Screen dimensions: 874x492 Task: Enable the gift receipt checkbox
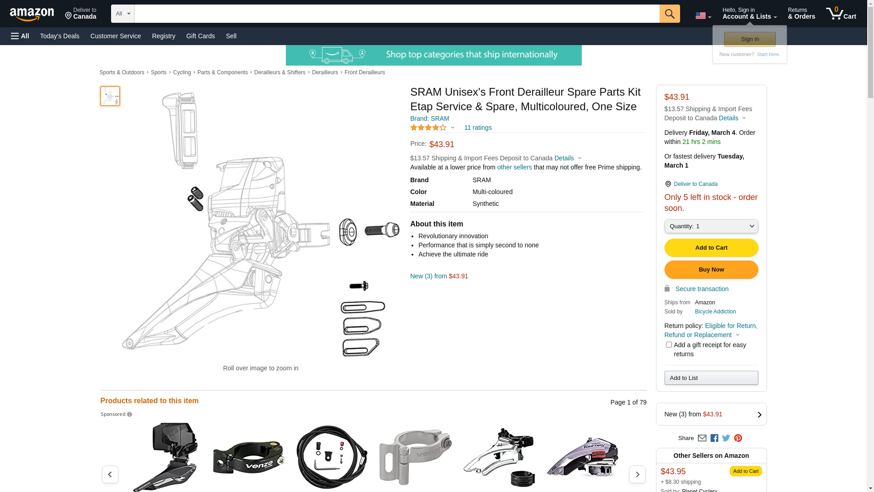point(669,345)
